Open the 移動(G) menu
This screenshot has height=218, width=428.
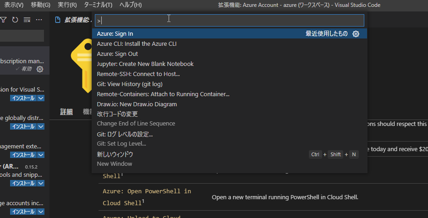click(x=41, y=5)
